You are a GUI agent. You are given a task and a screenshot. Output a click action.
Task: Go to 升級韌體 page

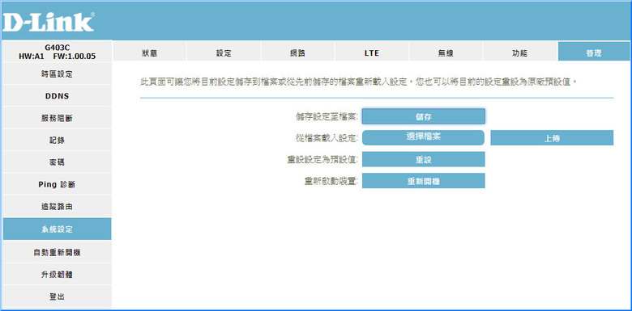tap(58, 275)
